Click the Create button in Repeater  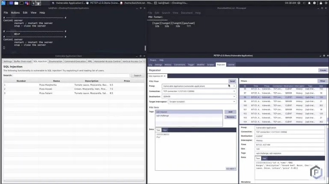pos(323,70)
